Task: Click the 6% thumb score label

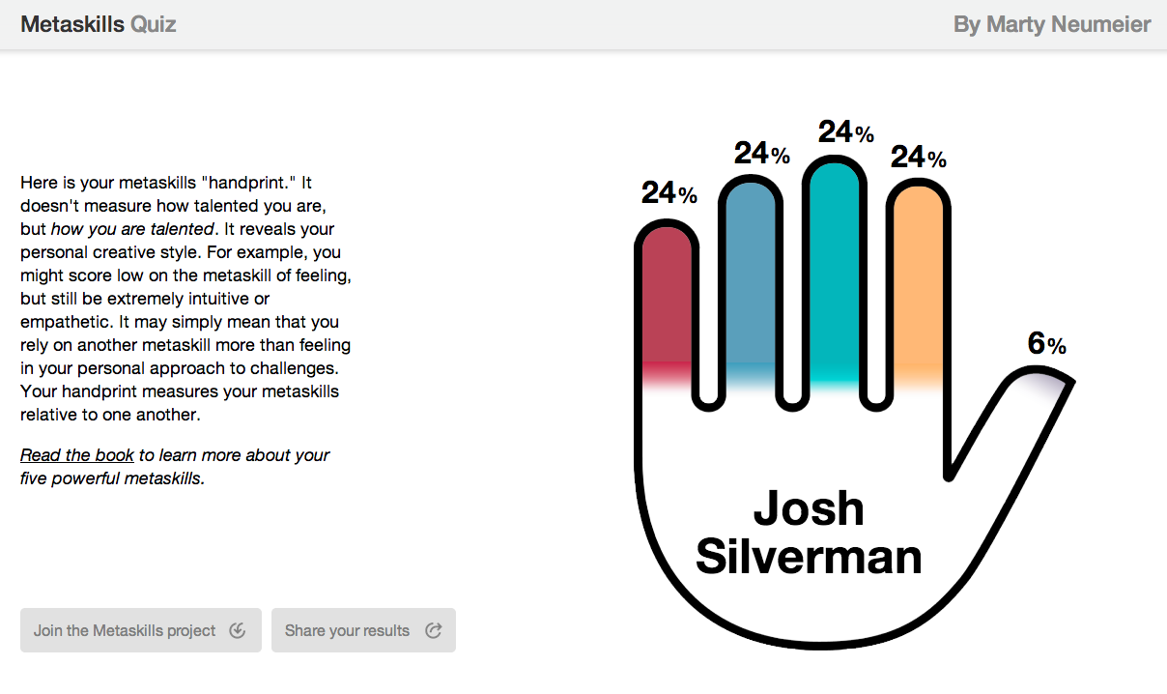Action: (x=1046, y=343)
